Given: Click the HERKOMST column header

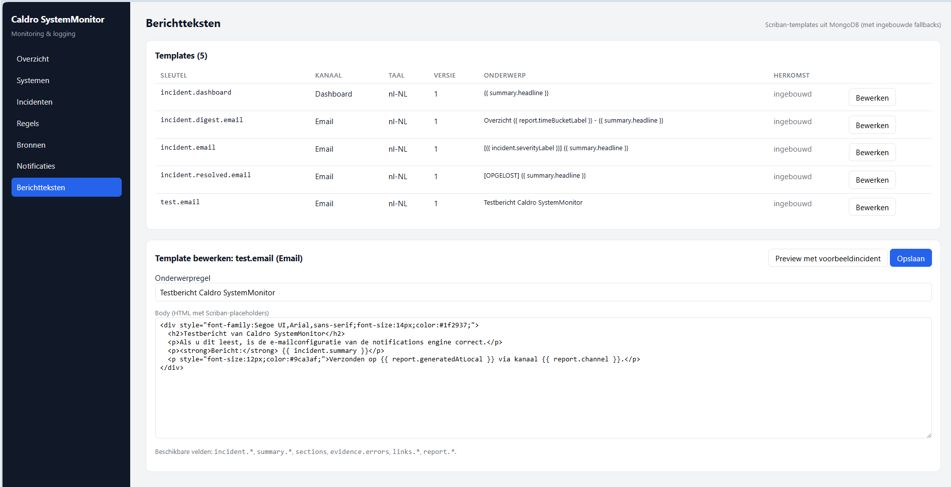Looking at the screenshot, I should (x=791, y=76).
